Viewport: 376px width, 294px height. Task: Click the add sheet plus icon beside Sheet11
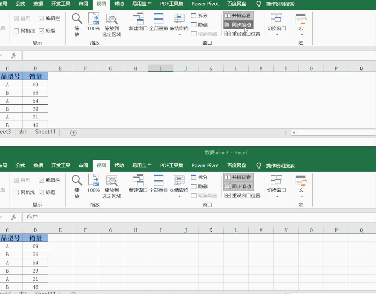73,133
